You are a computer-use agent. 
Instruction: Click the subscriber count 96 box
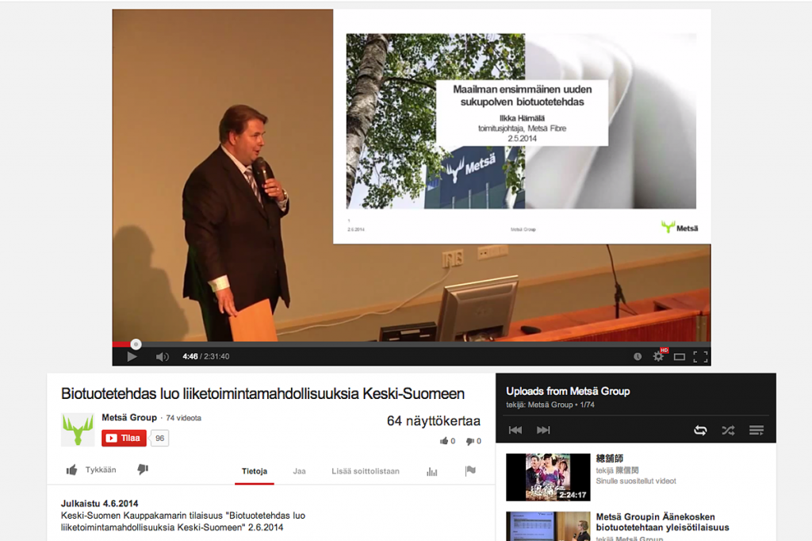click(159, 439)
